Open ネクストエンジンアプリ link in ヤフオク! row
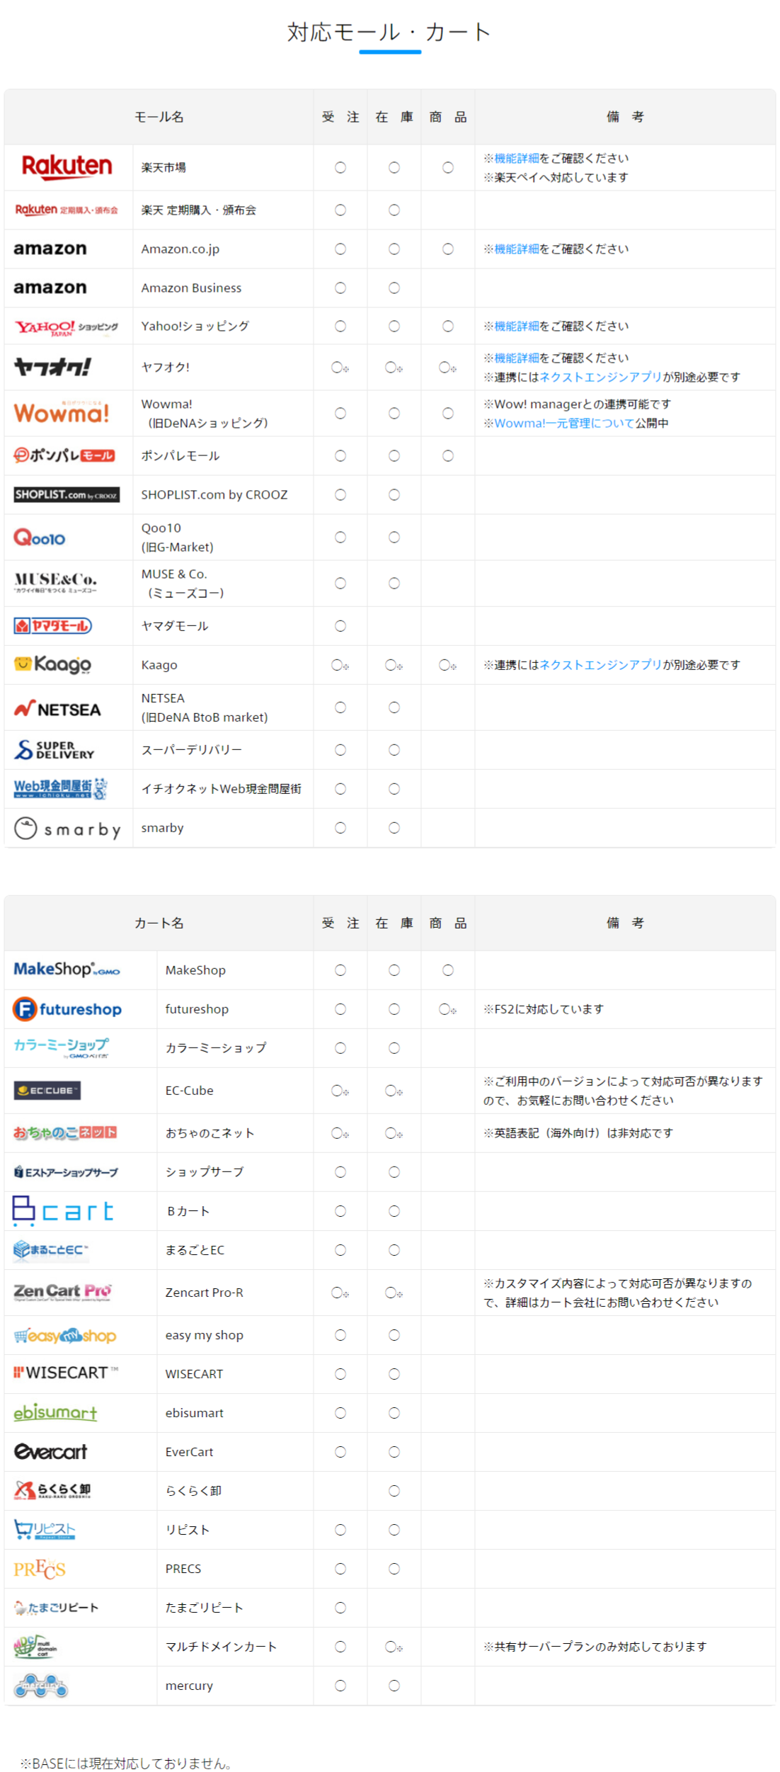Screen dimensions: 780x1772 tap(601, 377)
